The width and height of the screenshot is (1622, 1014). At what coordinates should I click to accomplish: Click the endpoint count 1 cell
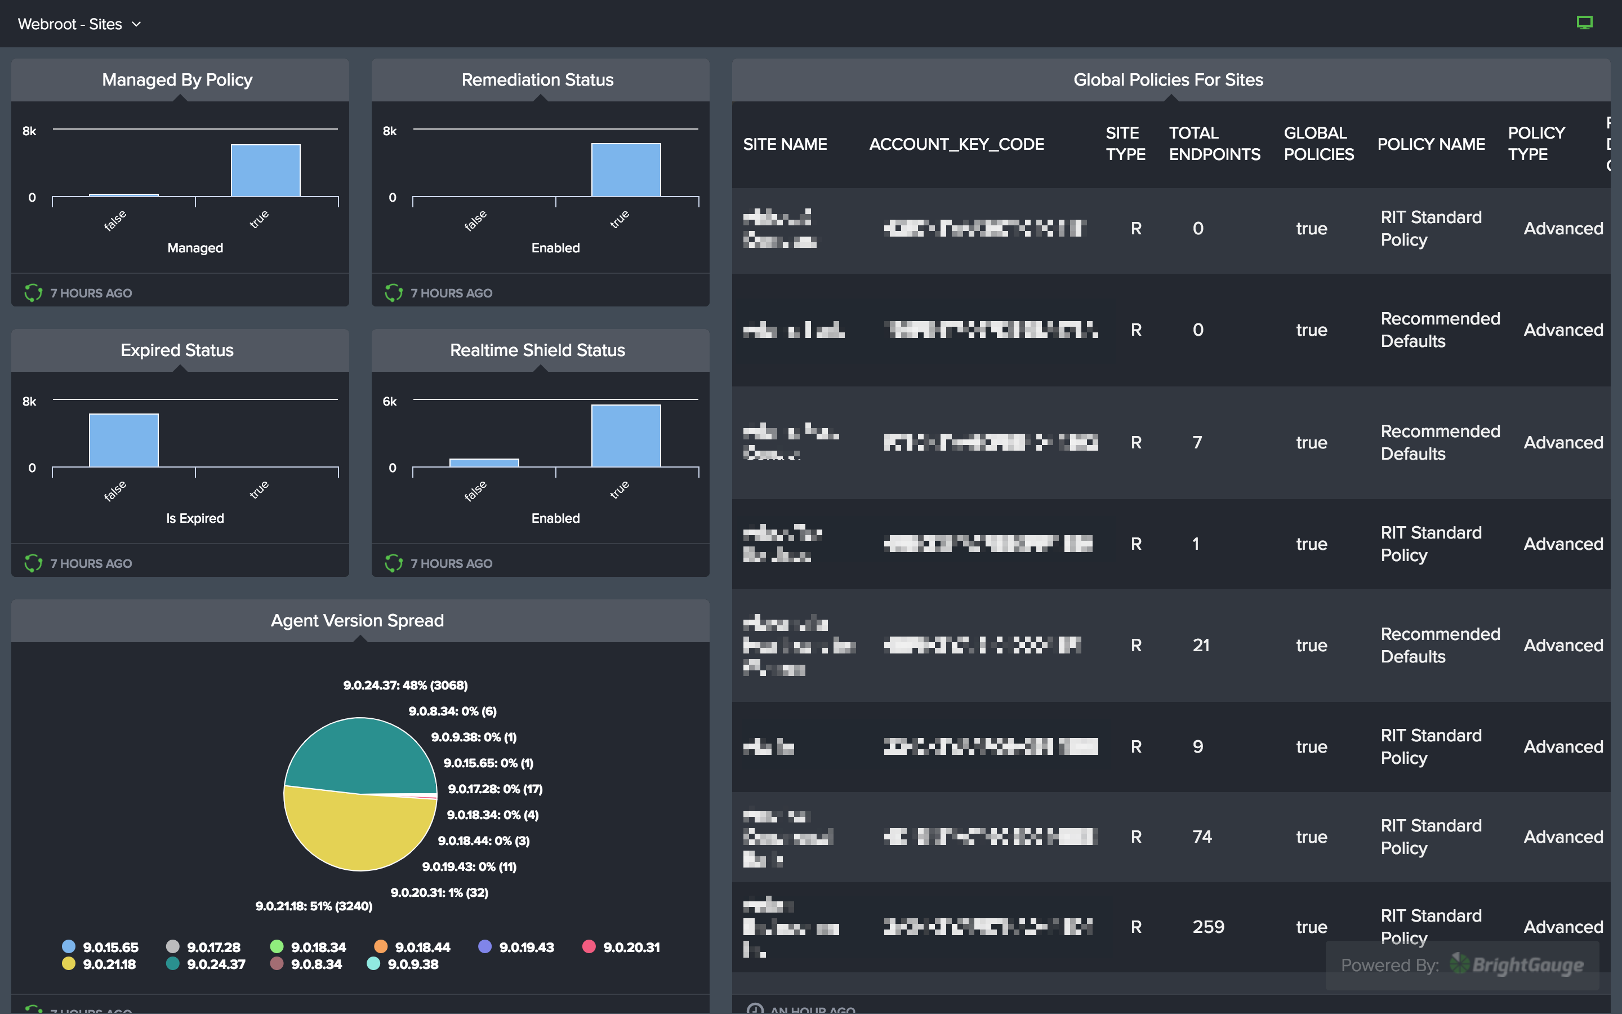(x=1196, y=544)
